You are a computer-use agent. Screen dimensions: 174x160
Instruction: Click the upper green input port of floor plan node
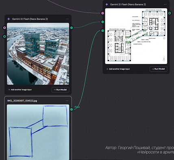pyautogui.click(x=102, y=22)
